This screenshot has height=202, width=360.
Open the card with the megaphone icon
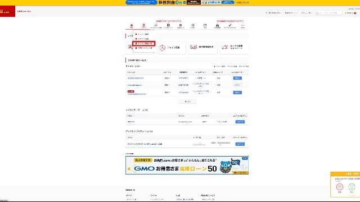[234, 48]
